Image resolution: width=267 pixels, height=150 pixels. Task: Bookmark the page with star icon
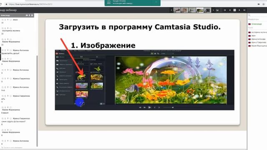(x=264, y=4)
